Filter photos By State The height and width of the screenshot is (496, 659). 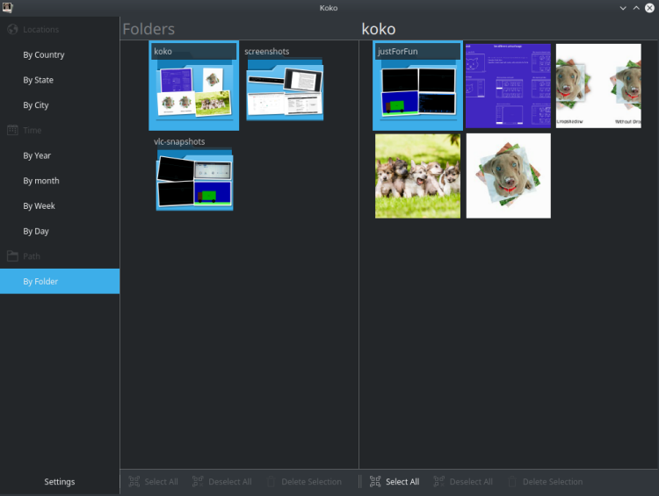[39, 80]
